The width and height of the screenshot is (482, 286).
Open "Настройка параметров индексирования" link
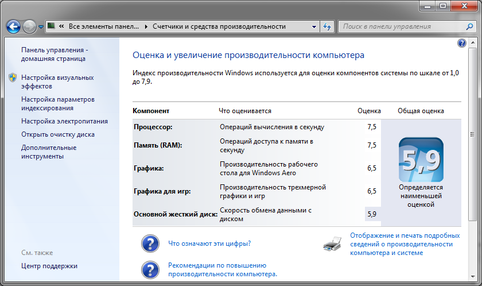point(57,103)
